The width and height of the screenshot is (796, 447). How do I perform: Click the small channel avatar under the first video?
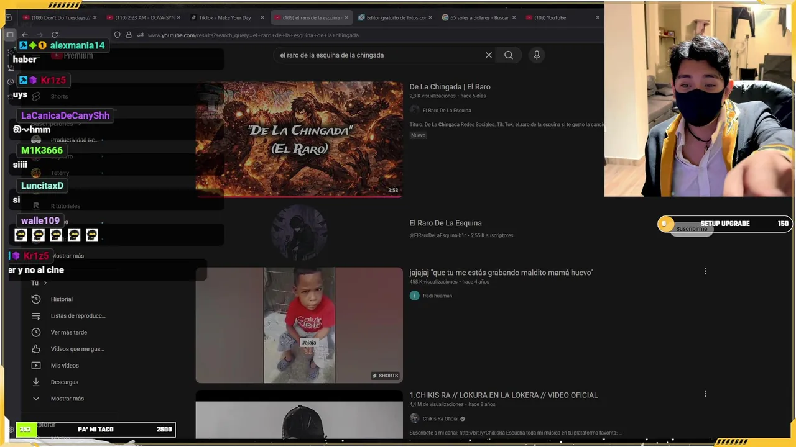[x=415, y=110]
